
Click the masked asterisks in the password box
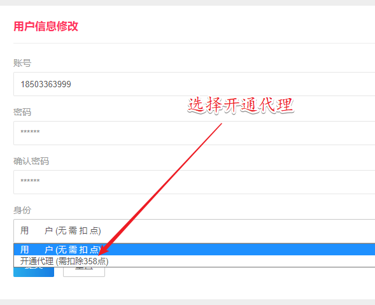[30, 132]
